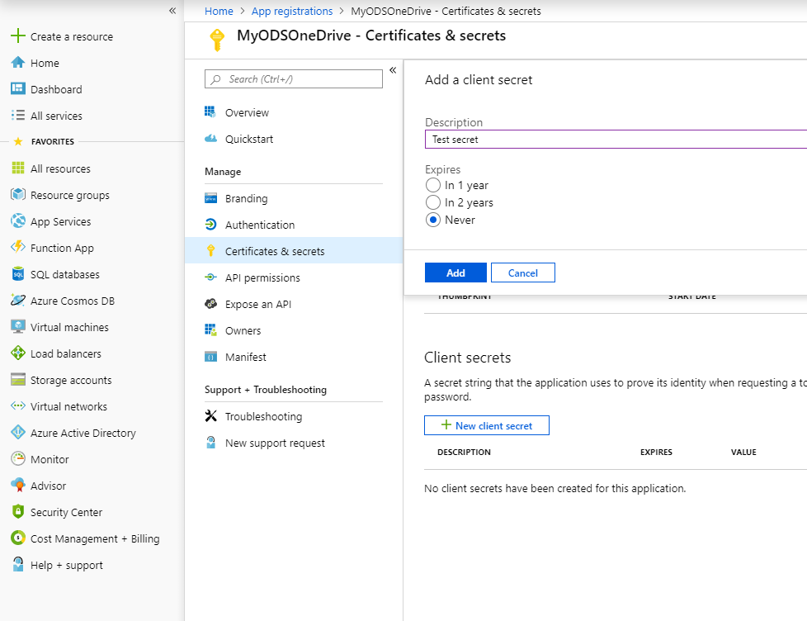Click the Azure Active Directory icon

click(x=17, y=433)
